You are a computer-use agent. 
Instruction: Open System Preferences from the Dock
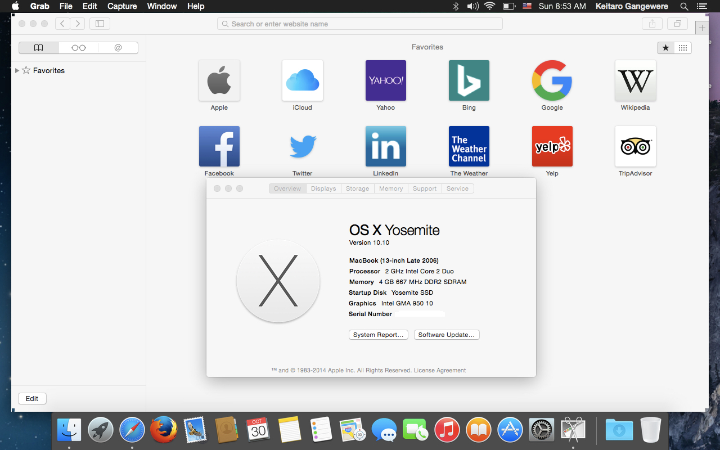coord(542,430)
